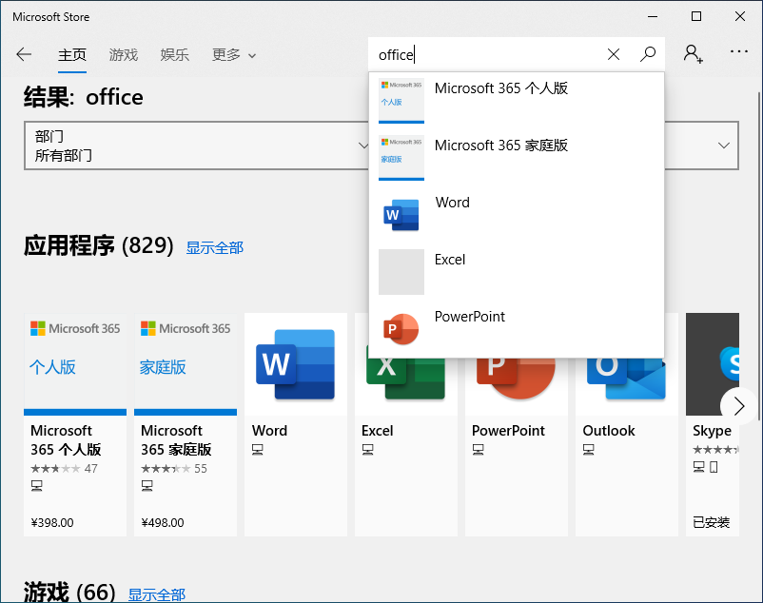Open the Microsoft 365 个人版 app tile
The height and width of the screenshot is (603, 763).
click(x=75, y=424)
